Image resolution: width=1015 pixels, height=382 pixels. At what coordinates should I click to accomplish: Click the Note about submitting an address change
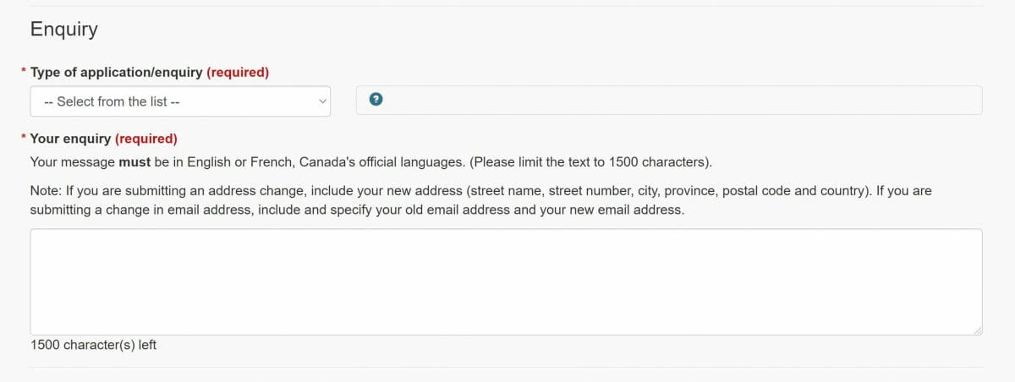[480, 200]
